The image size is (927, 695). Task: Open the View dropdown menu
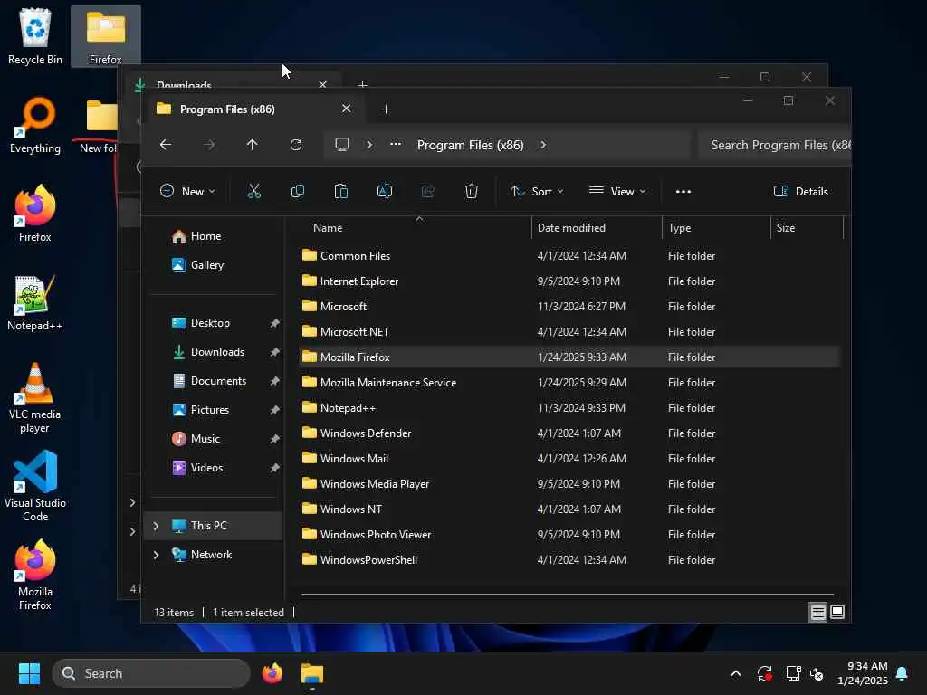pyautogui.click(x=617, y=192)
